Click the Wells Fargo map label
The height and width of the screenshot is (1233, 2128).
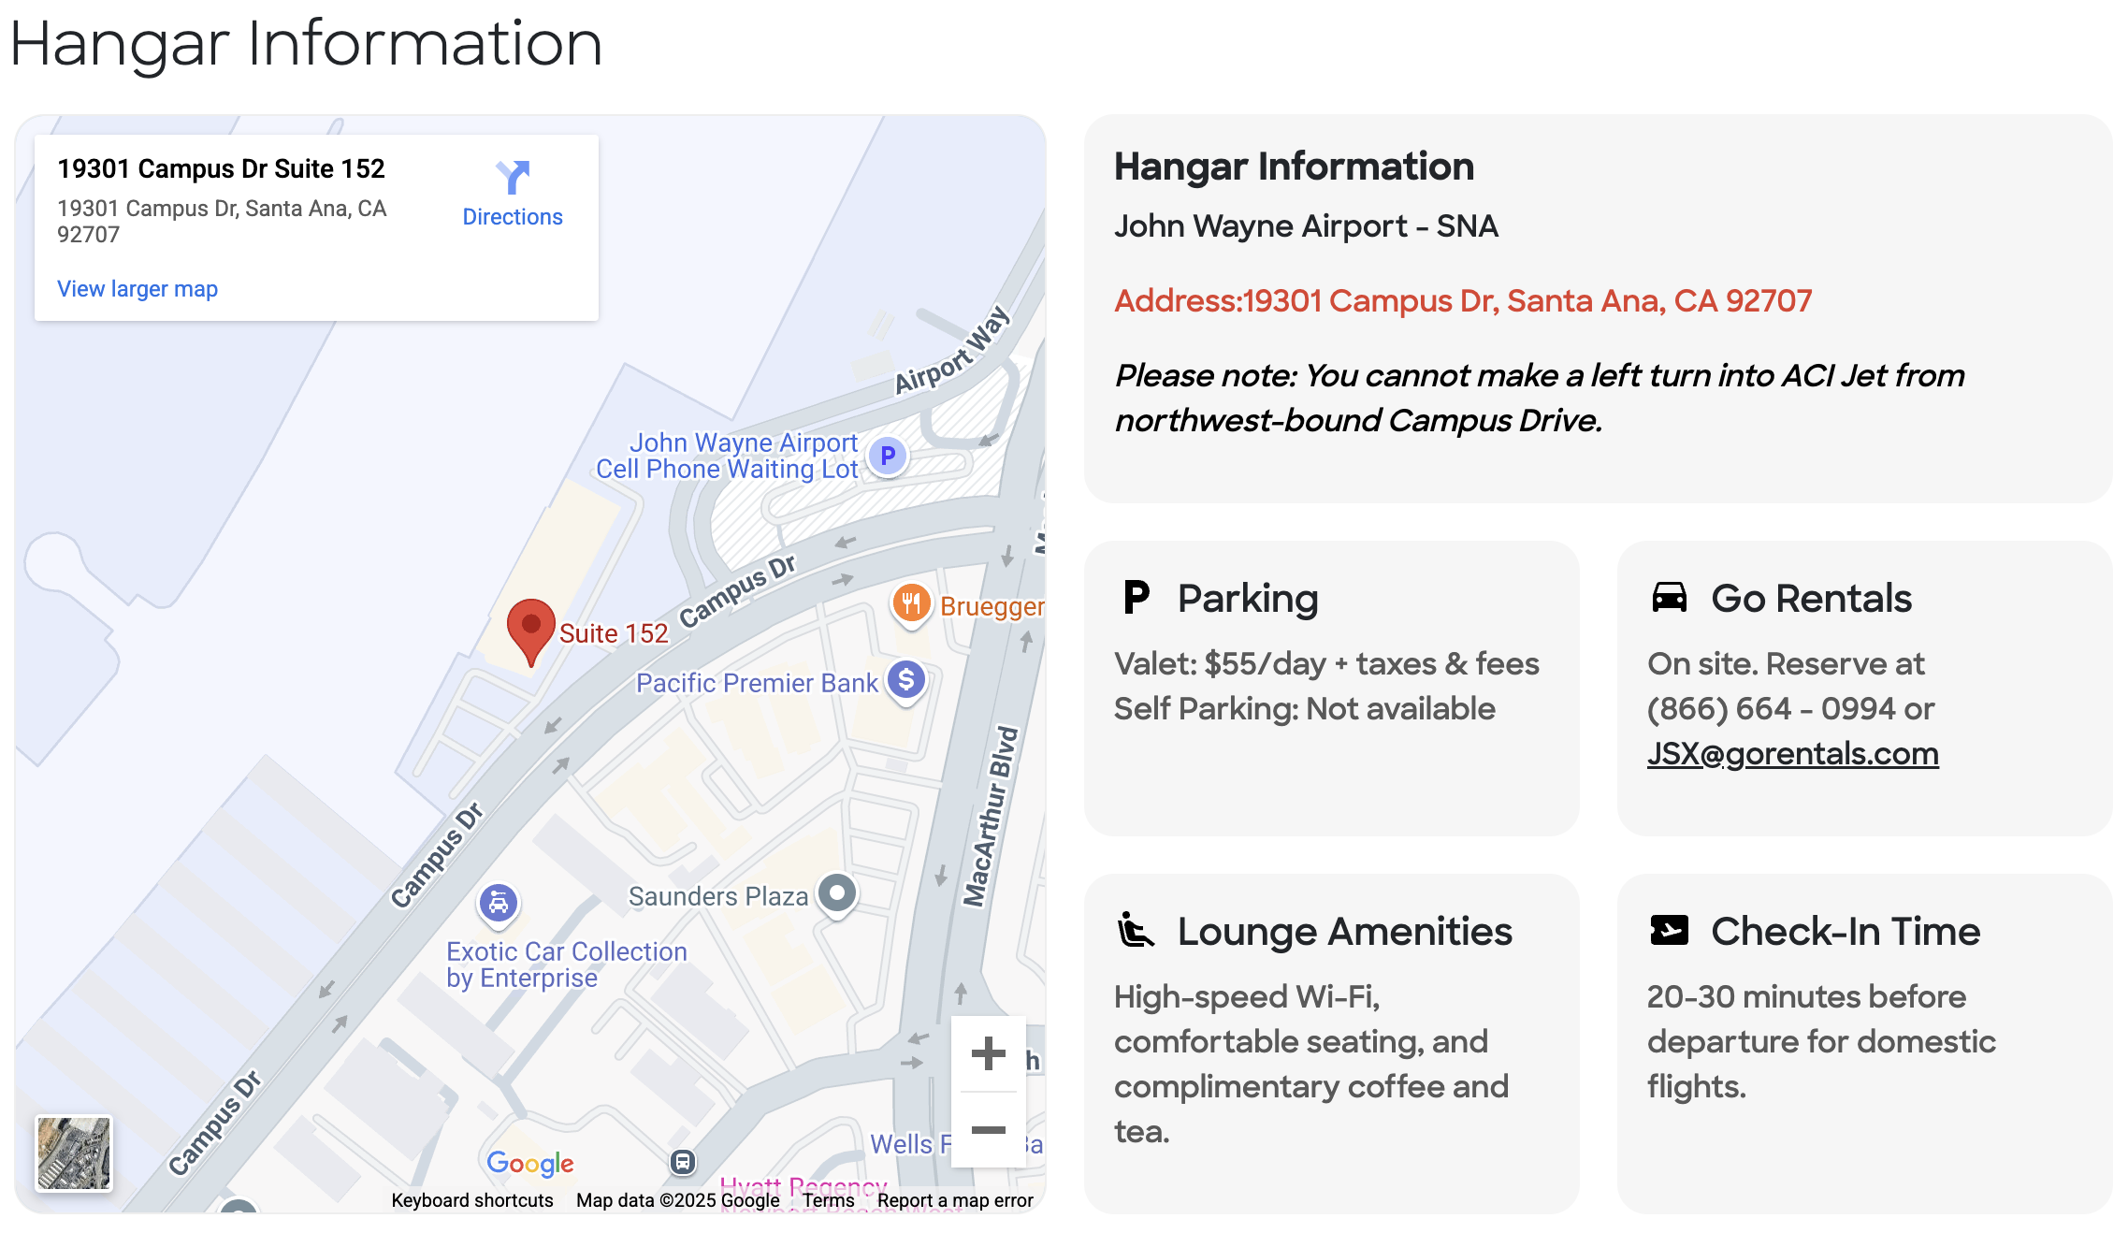[x=910, y=1144]
